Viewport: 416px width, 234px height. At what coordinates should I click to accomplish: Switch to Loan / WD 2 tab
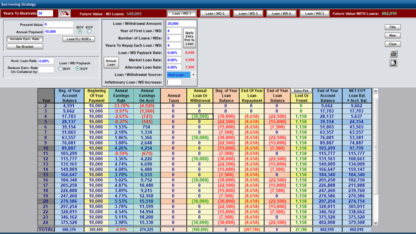coord(215,13)
